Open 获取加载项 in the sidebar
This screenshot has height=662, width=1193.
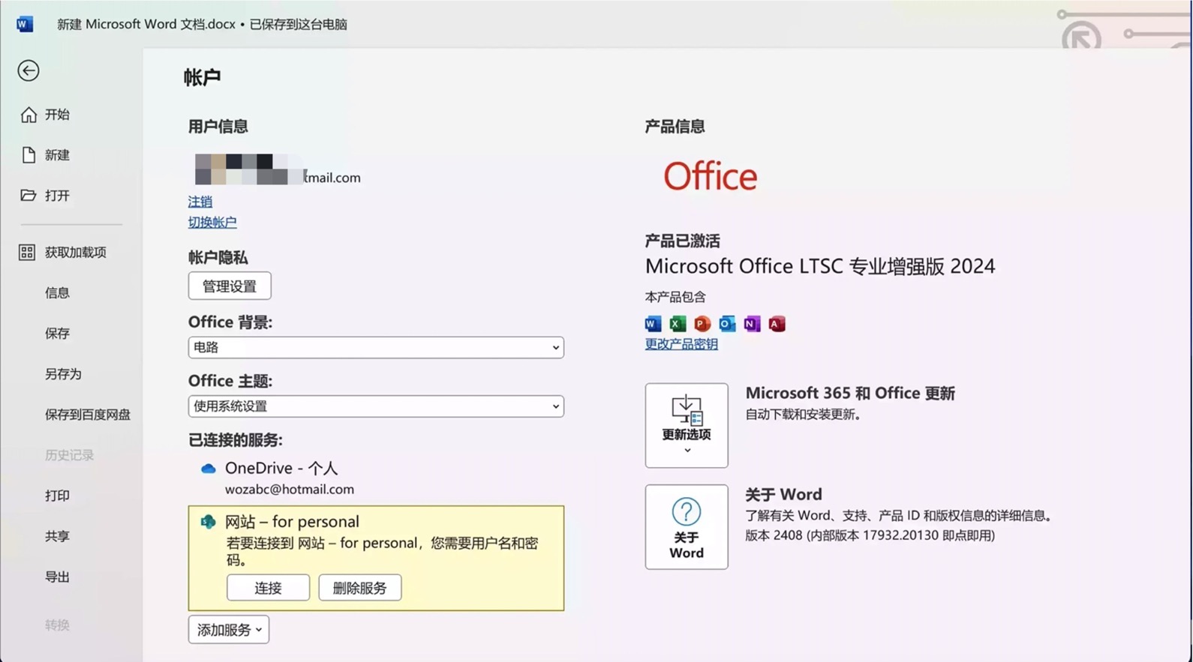click(75, 253)
